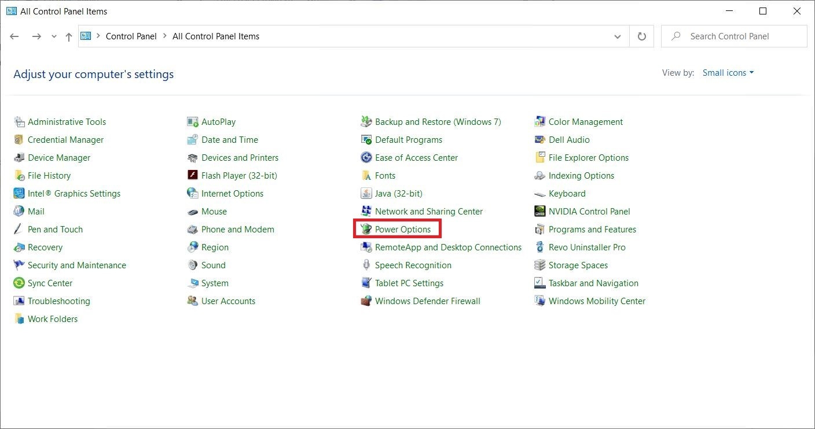This screenshot has height=429, width=815.
Task: Click the Revo Uninstaller Pro icon
Action: [x=539, y=247]
